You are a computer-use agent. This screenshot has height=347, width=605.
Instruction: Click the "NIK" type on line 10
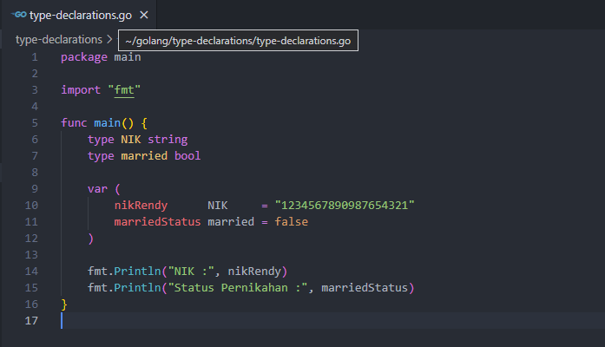coord(218,206)
